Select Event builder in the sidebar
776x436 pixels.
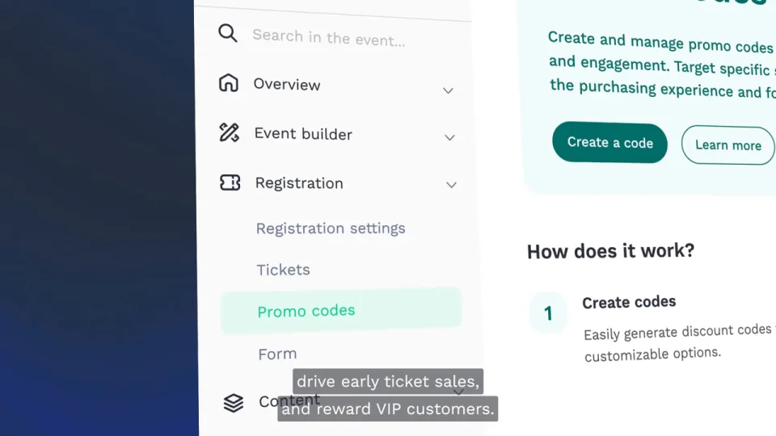pos(303,134)
